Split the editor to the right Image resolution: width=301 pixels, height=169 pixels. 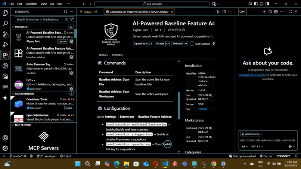click(x=224, y=12)
